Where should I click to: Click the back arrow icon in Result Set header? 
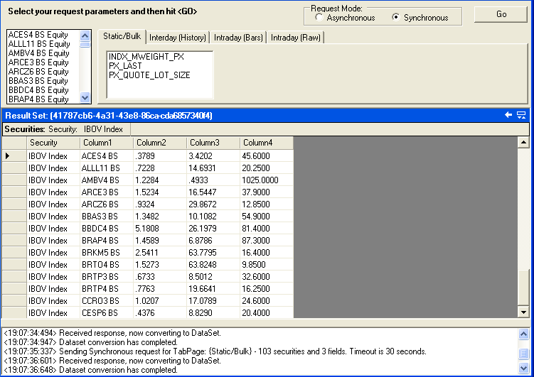click(508, 115)
